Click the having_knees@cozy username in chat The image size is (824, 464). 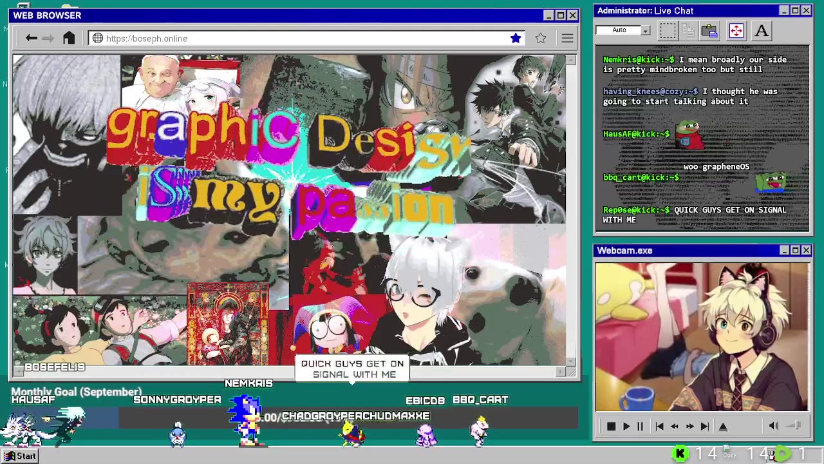pyautogui.click(x=650, y=92)
